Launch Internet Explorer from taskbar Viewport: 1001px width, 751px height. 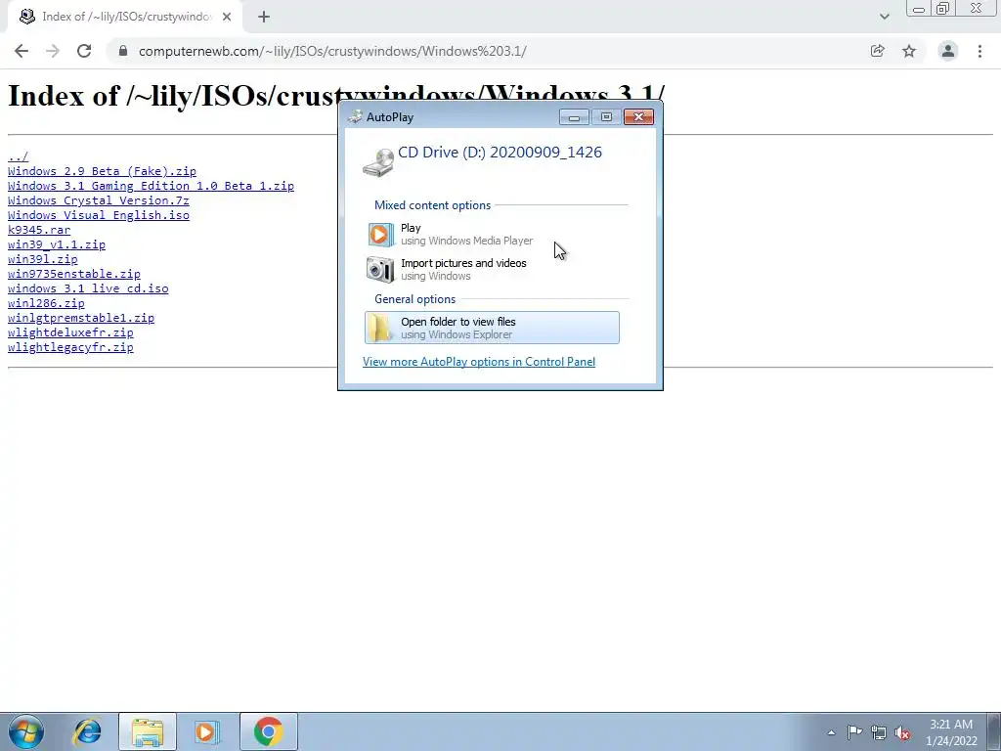[87, 731]
